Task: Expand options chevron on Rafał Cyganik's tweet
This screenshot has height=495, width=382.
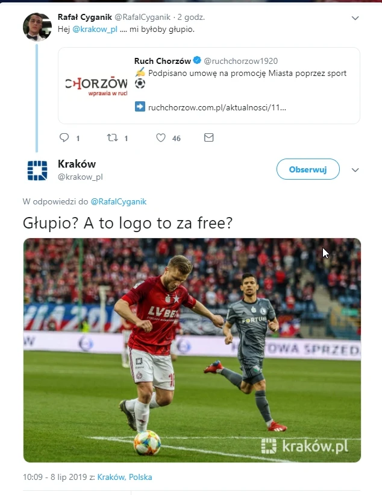Action: (355, 18)
